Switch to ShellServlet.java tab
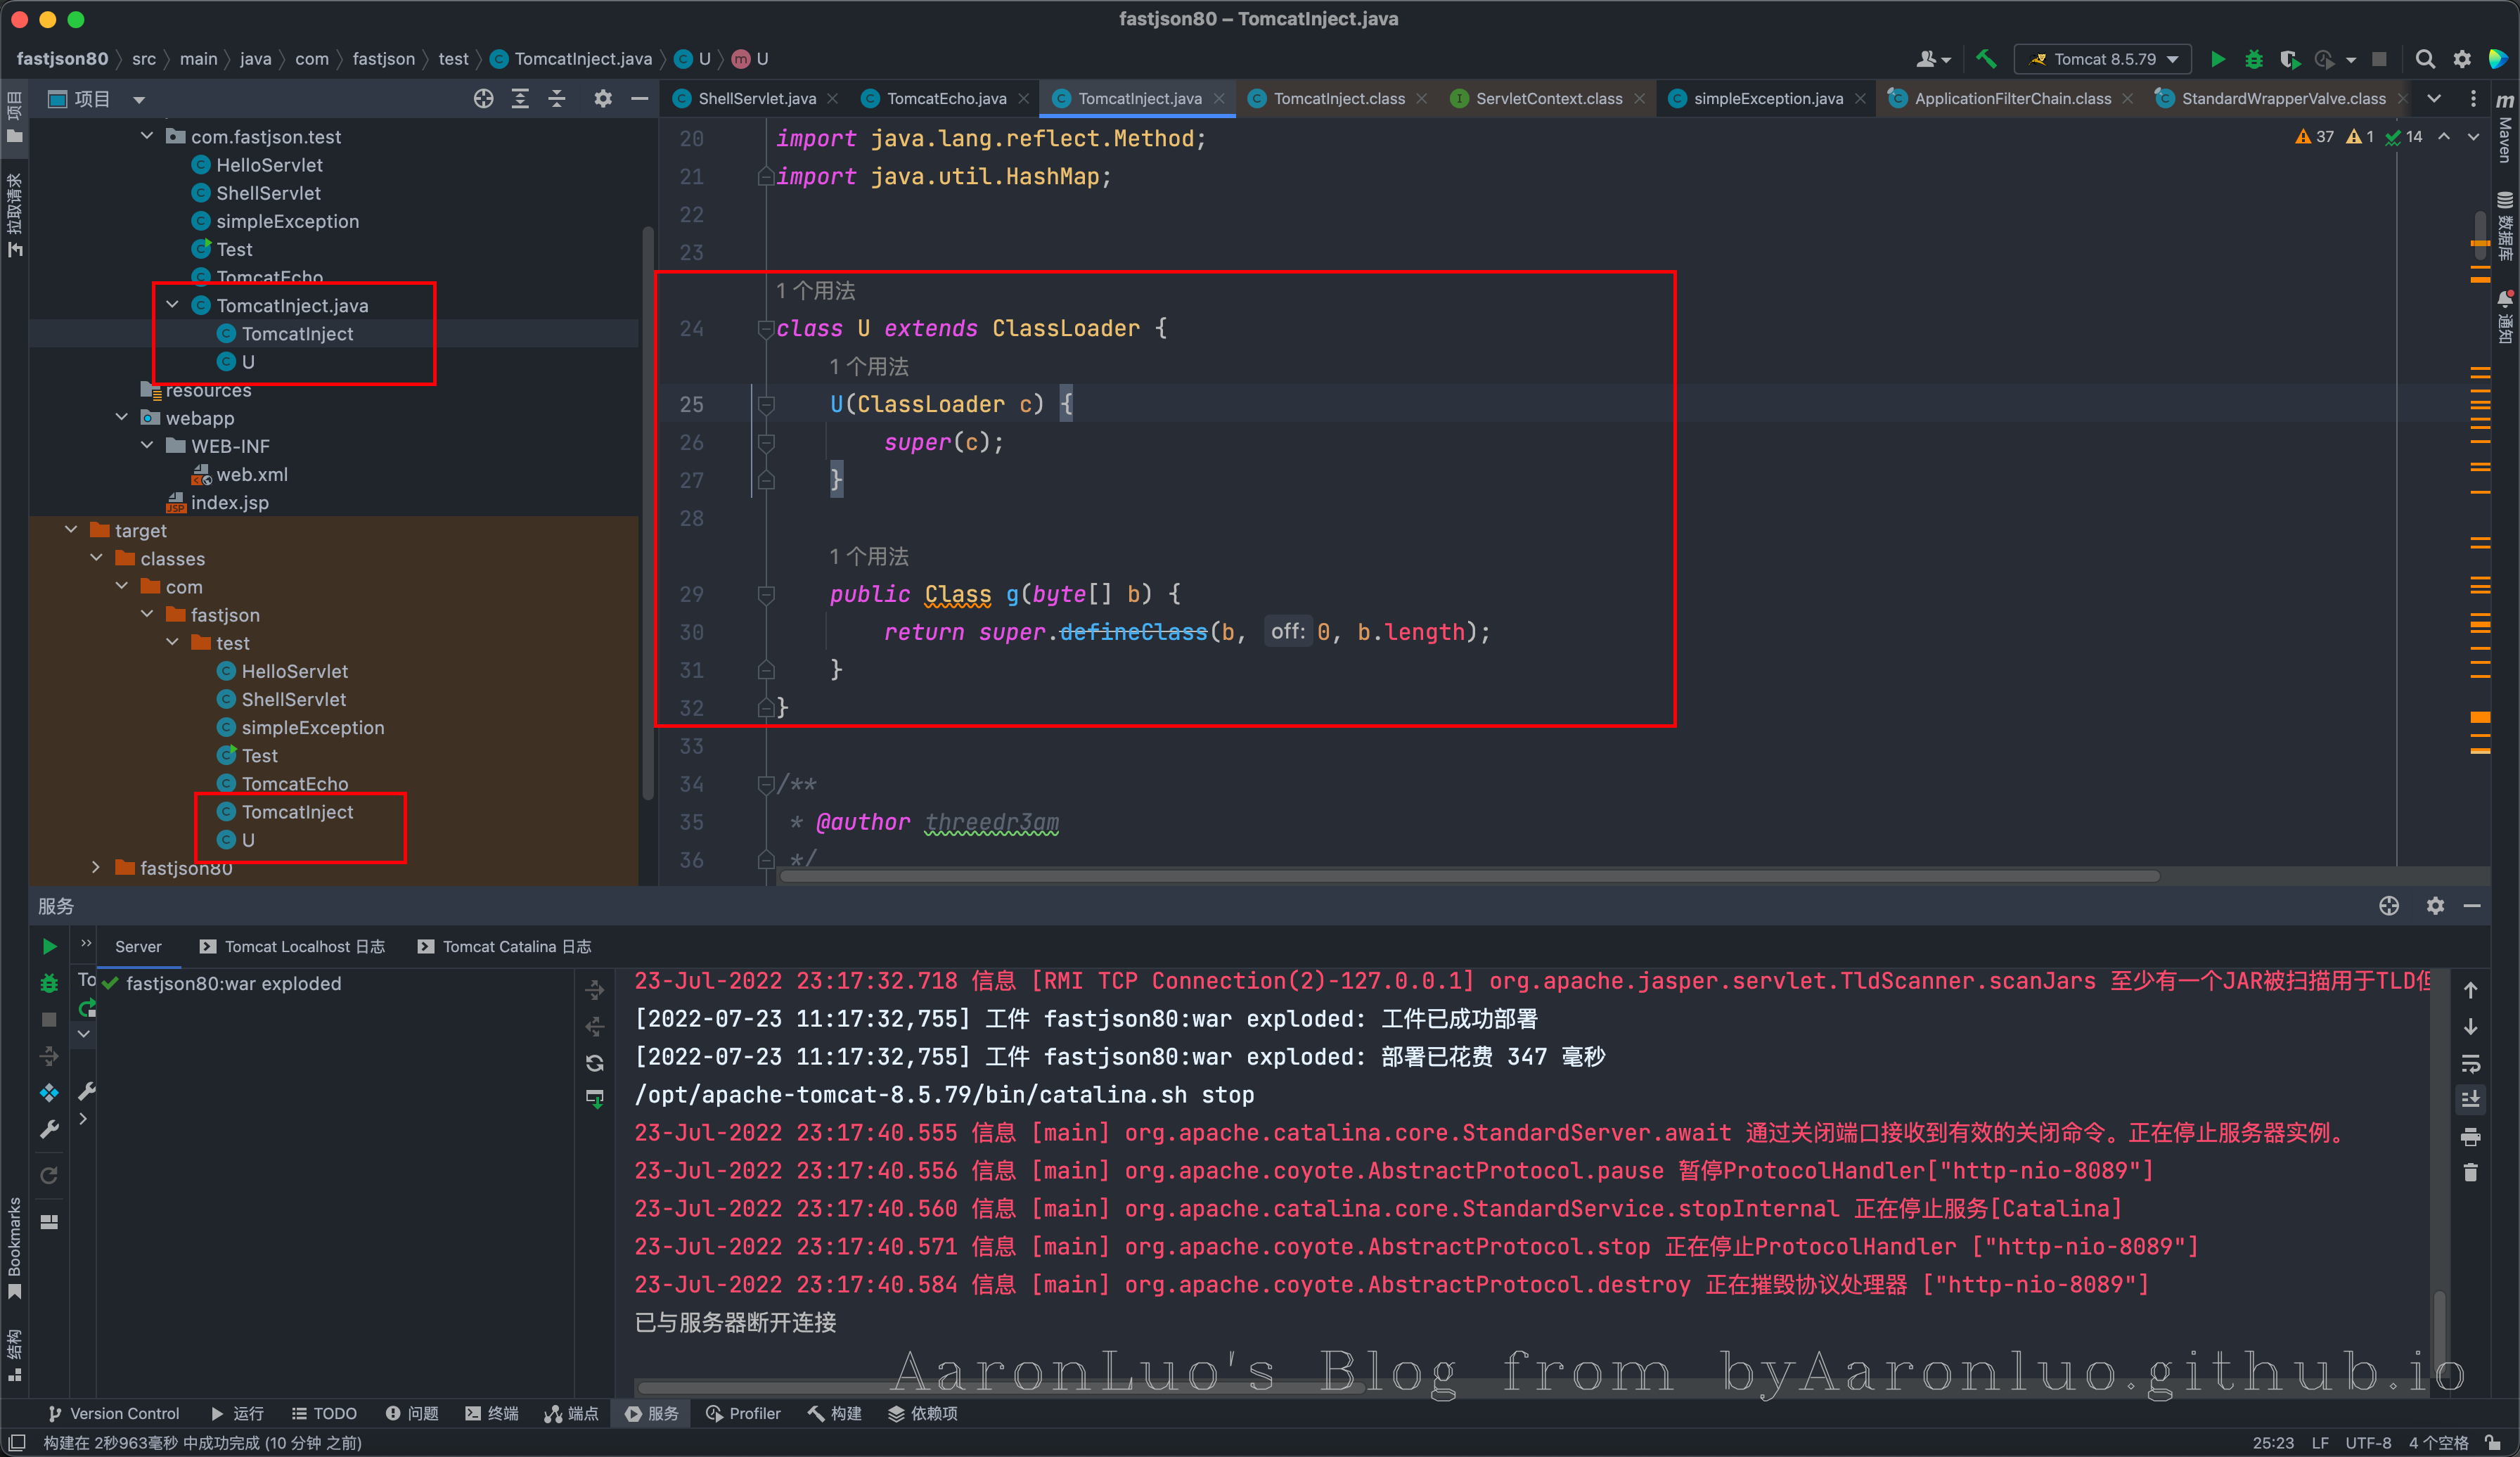This screenshot has height=1457, width=2520. pos(756,98)
